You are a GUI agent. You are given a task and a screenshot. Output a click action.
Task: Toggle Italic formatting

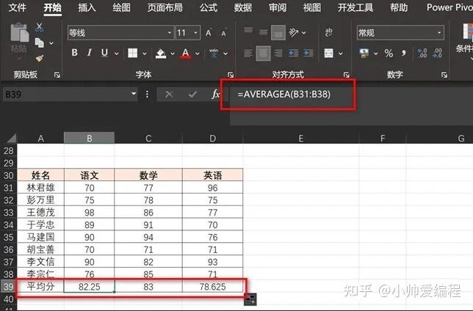[90, 53]
